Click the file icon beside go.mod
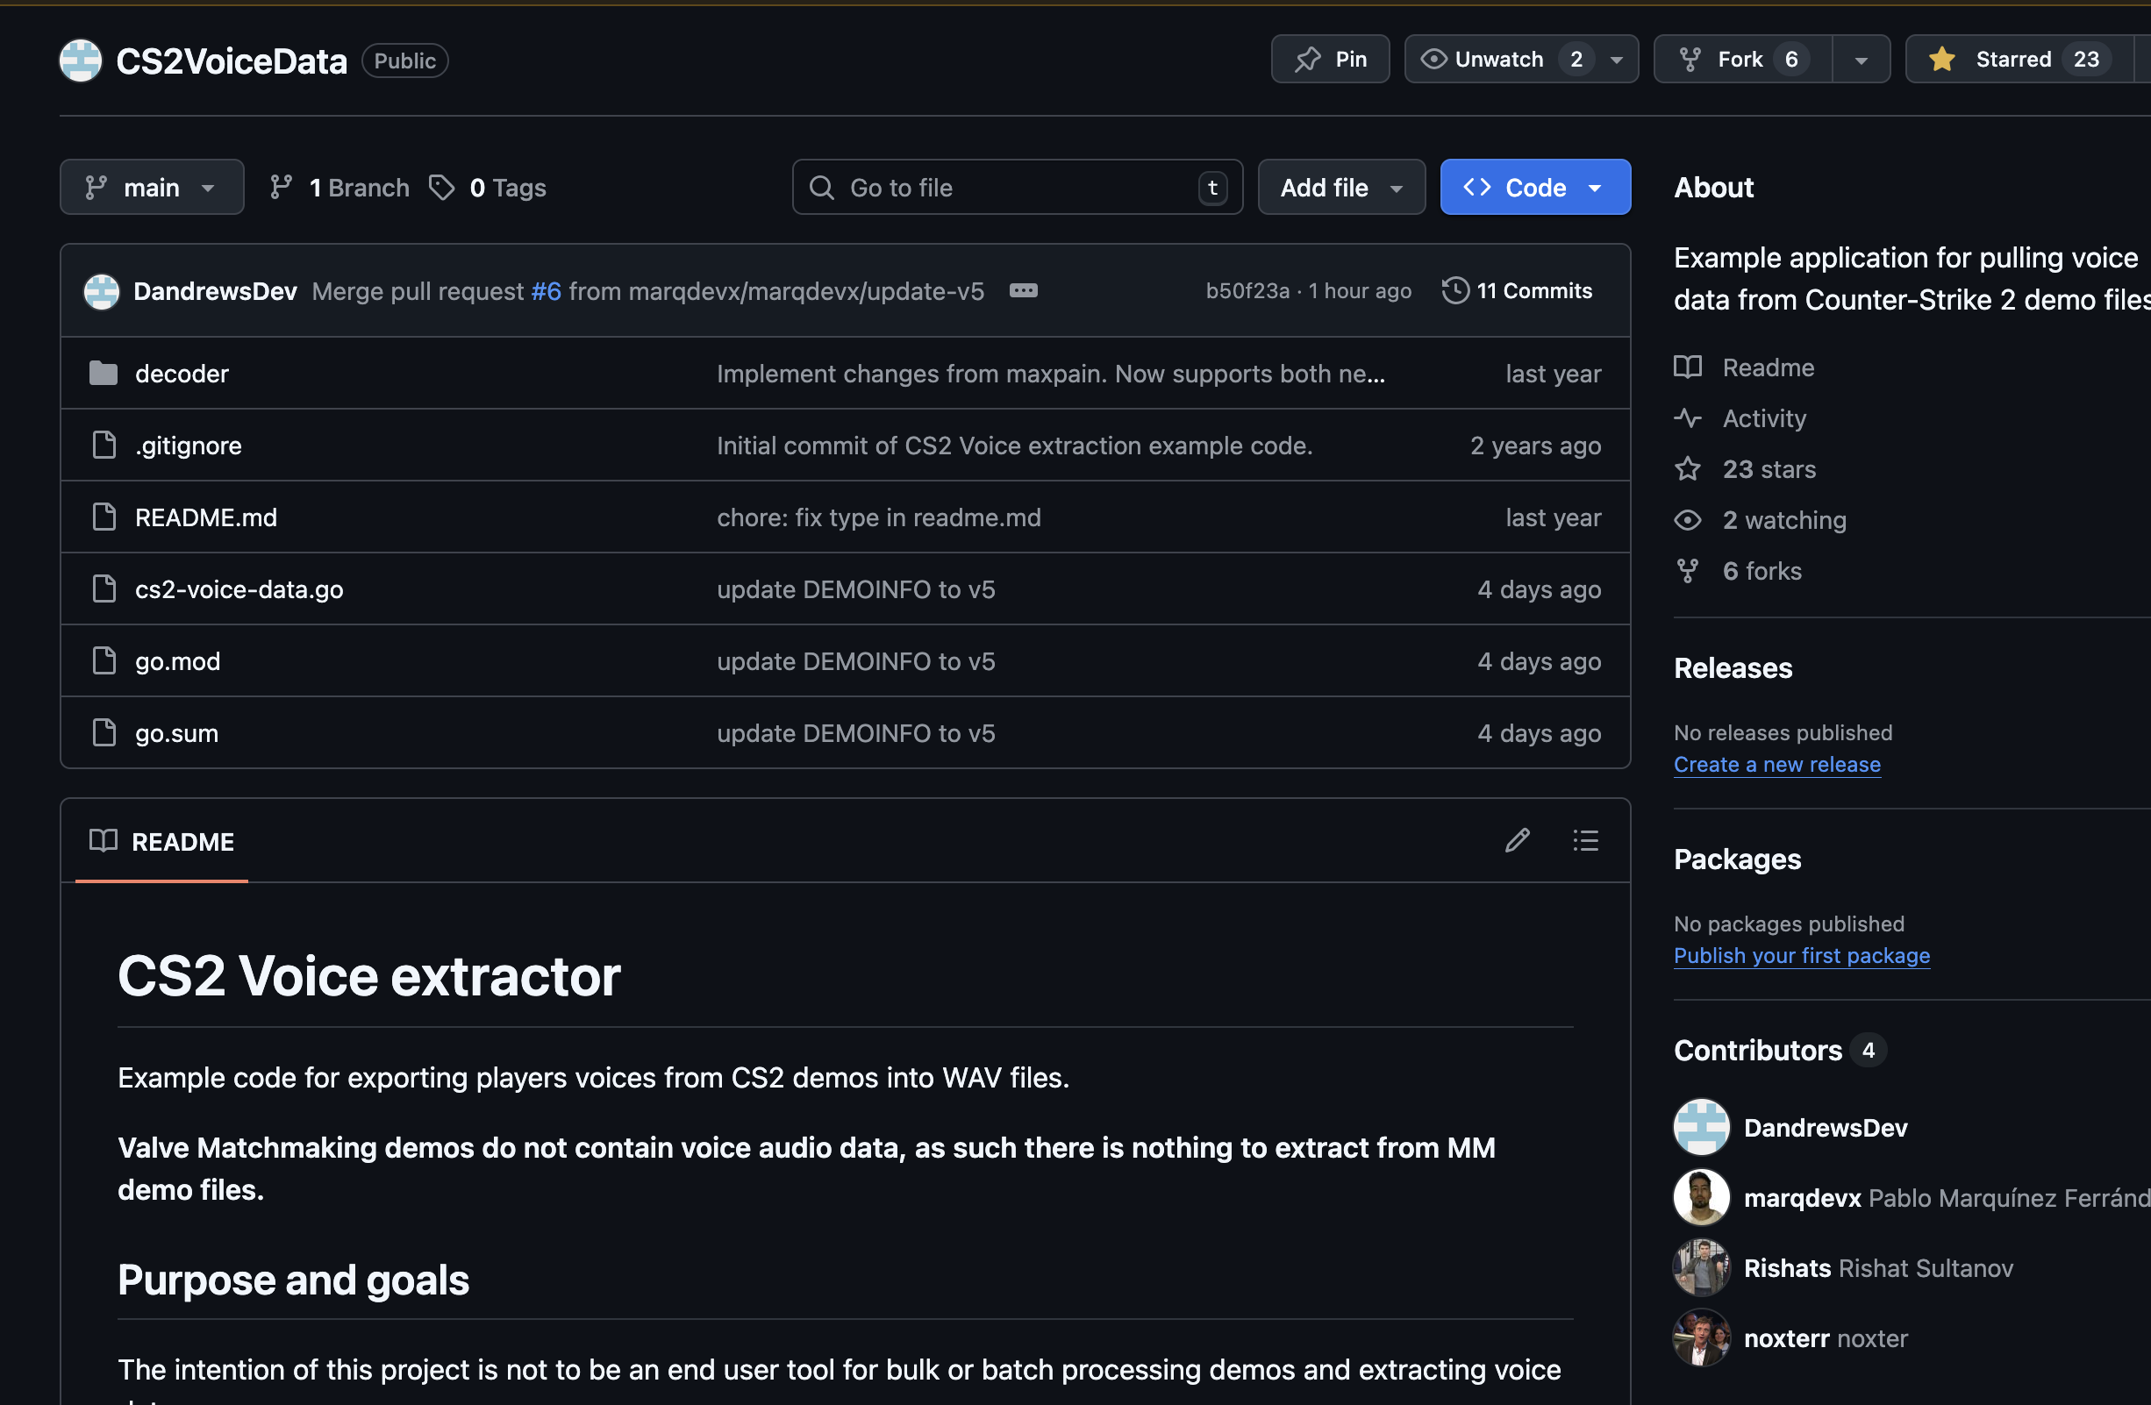This screenshot has width=2151, height=1405. click(104, 660)
